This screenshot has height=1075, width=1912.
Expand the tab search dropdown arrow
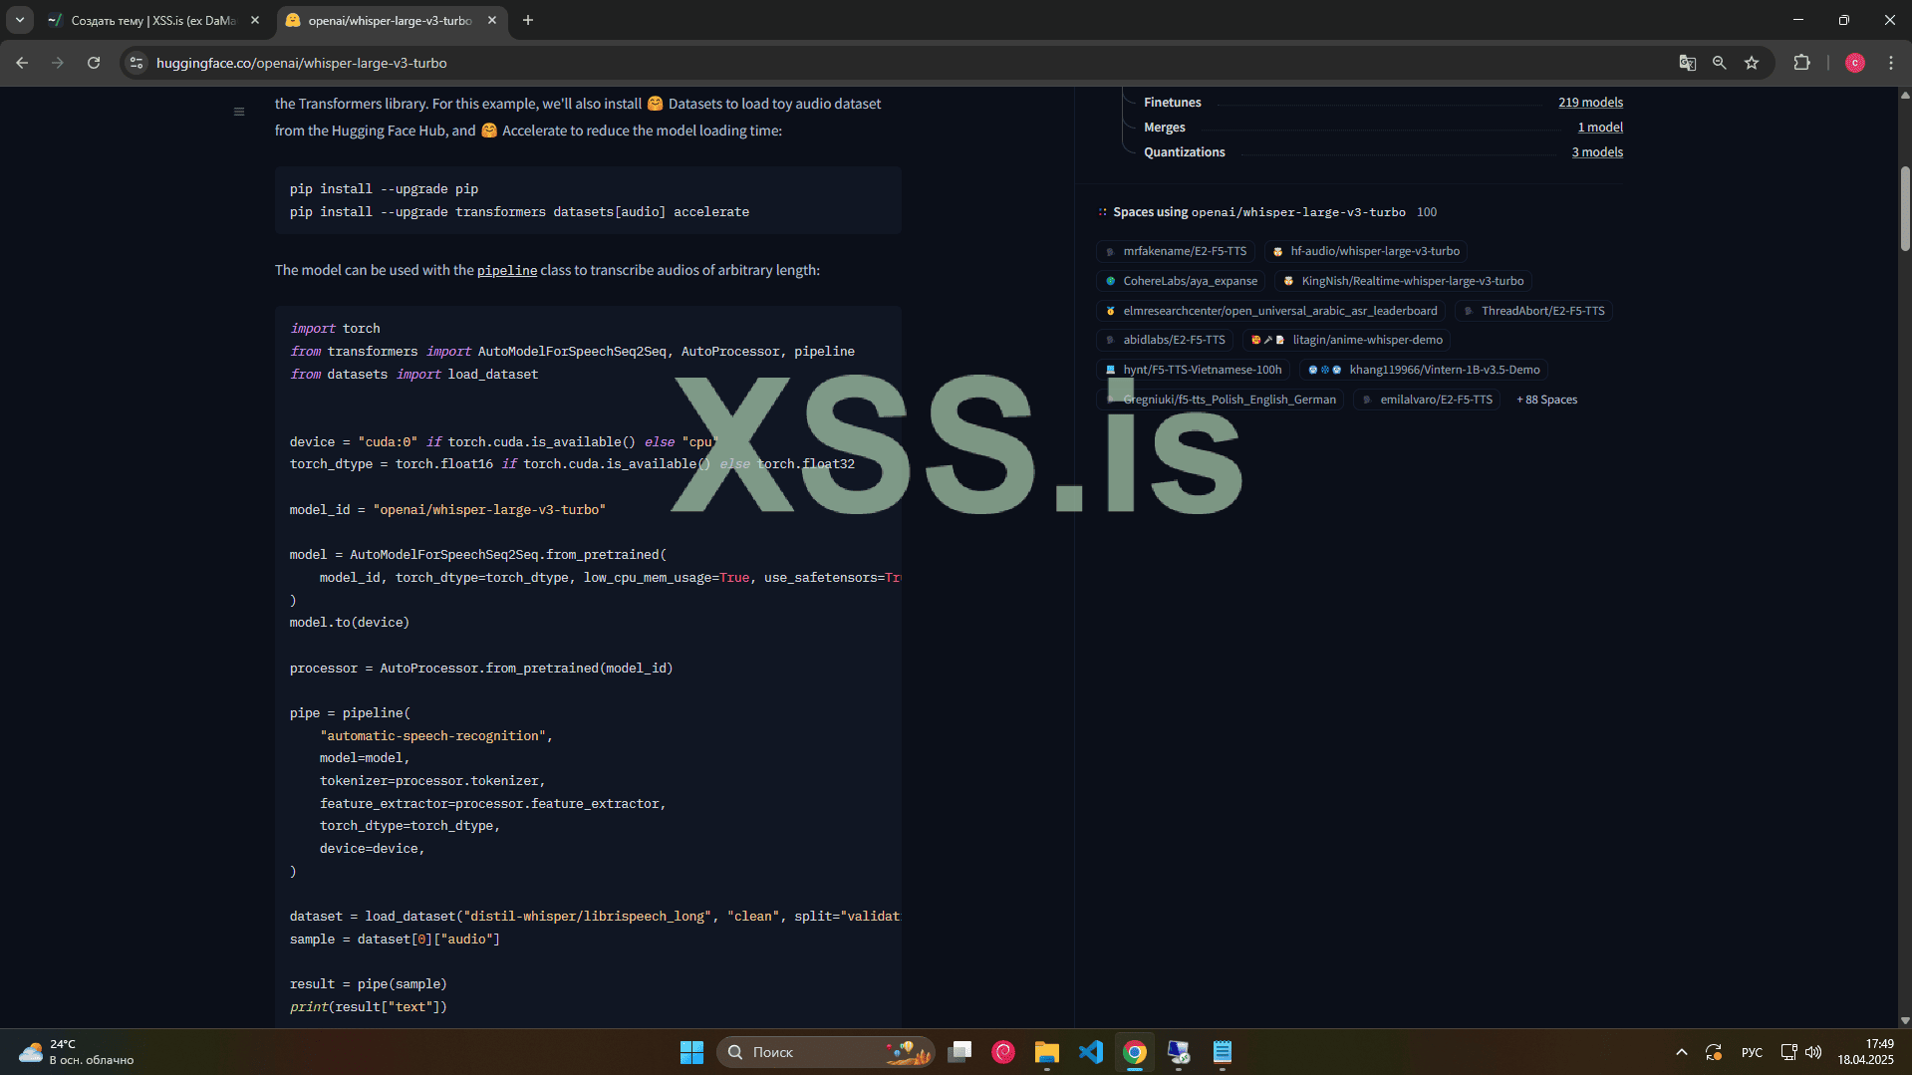coord(20,20)
